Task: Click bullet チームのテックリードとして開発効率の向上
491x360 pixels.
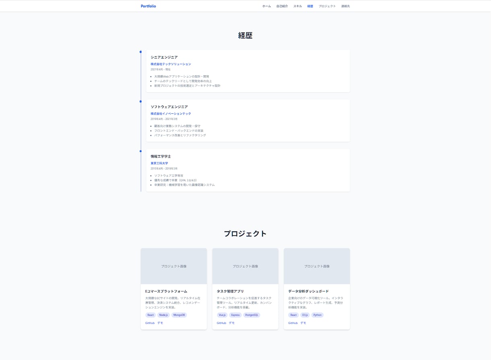Action: [x=183, y=81]
